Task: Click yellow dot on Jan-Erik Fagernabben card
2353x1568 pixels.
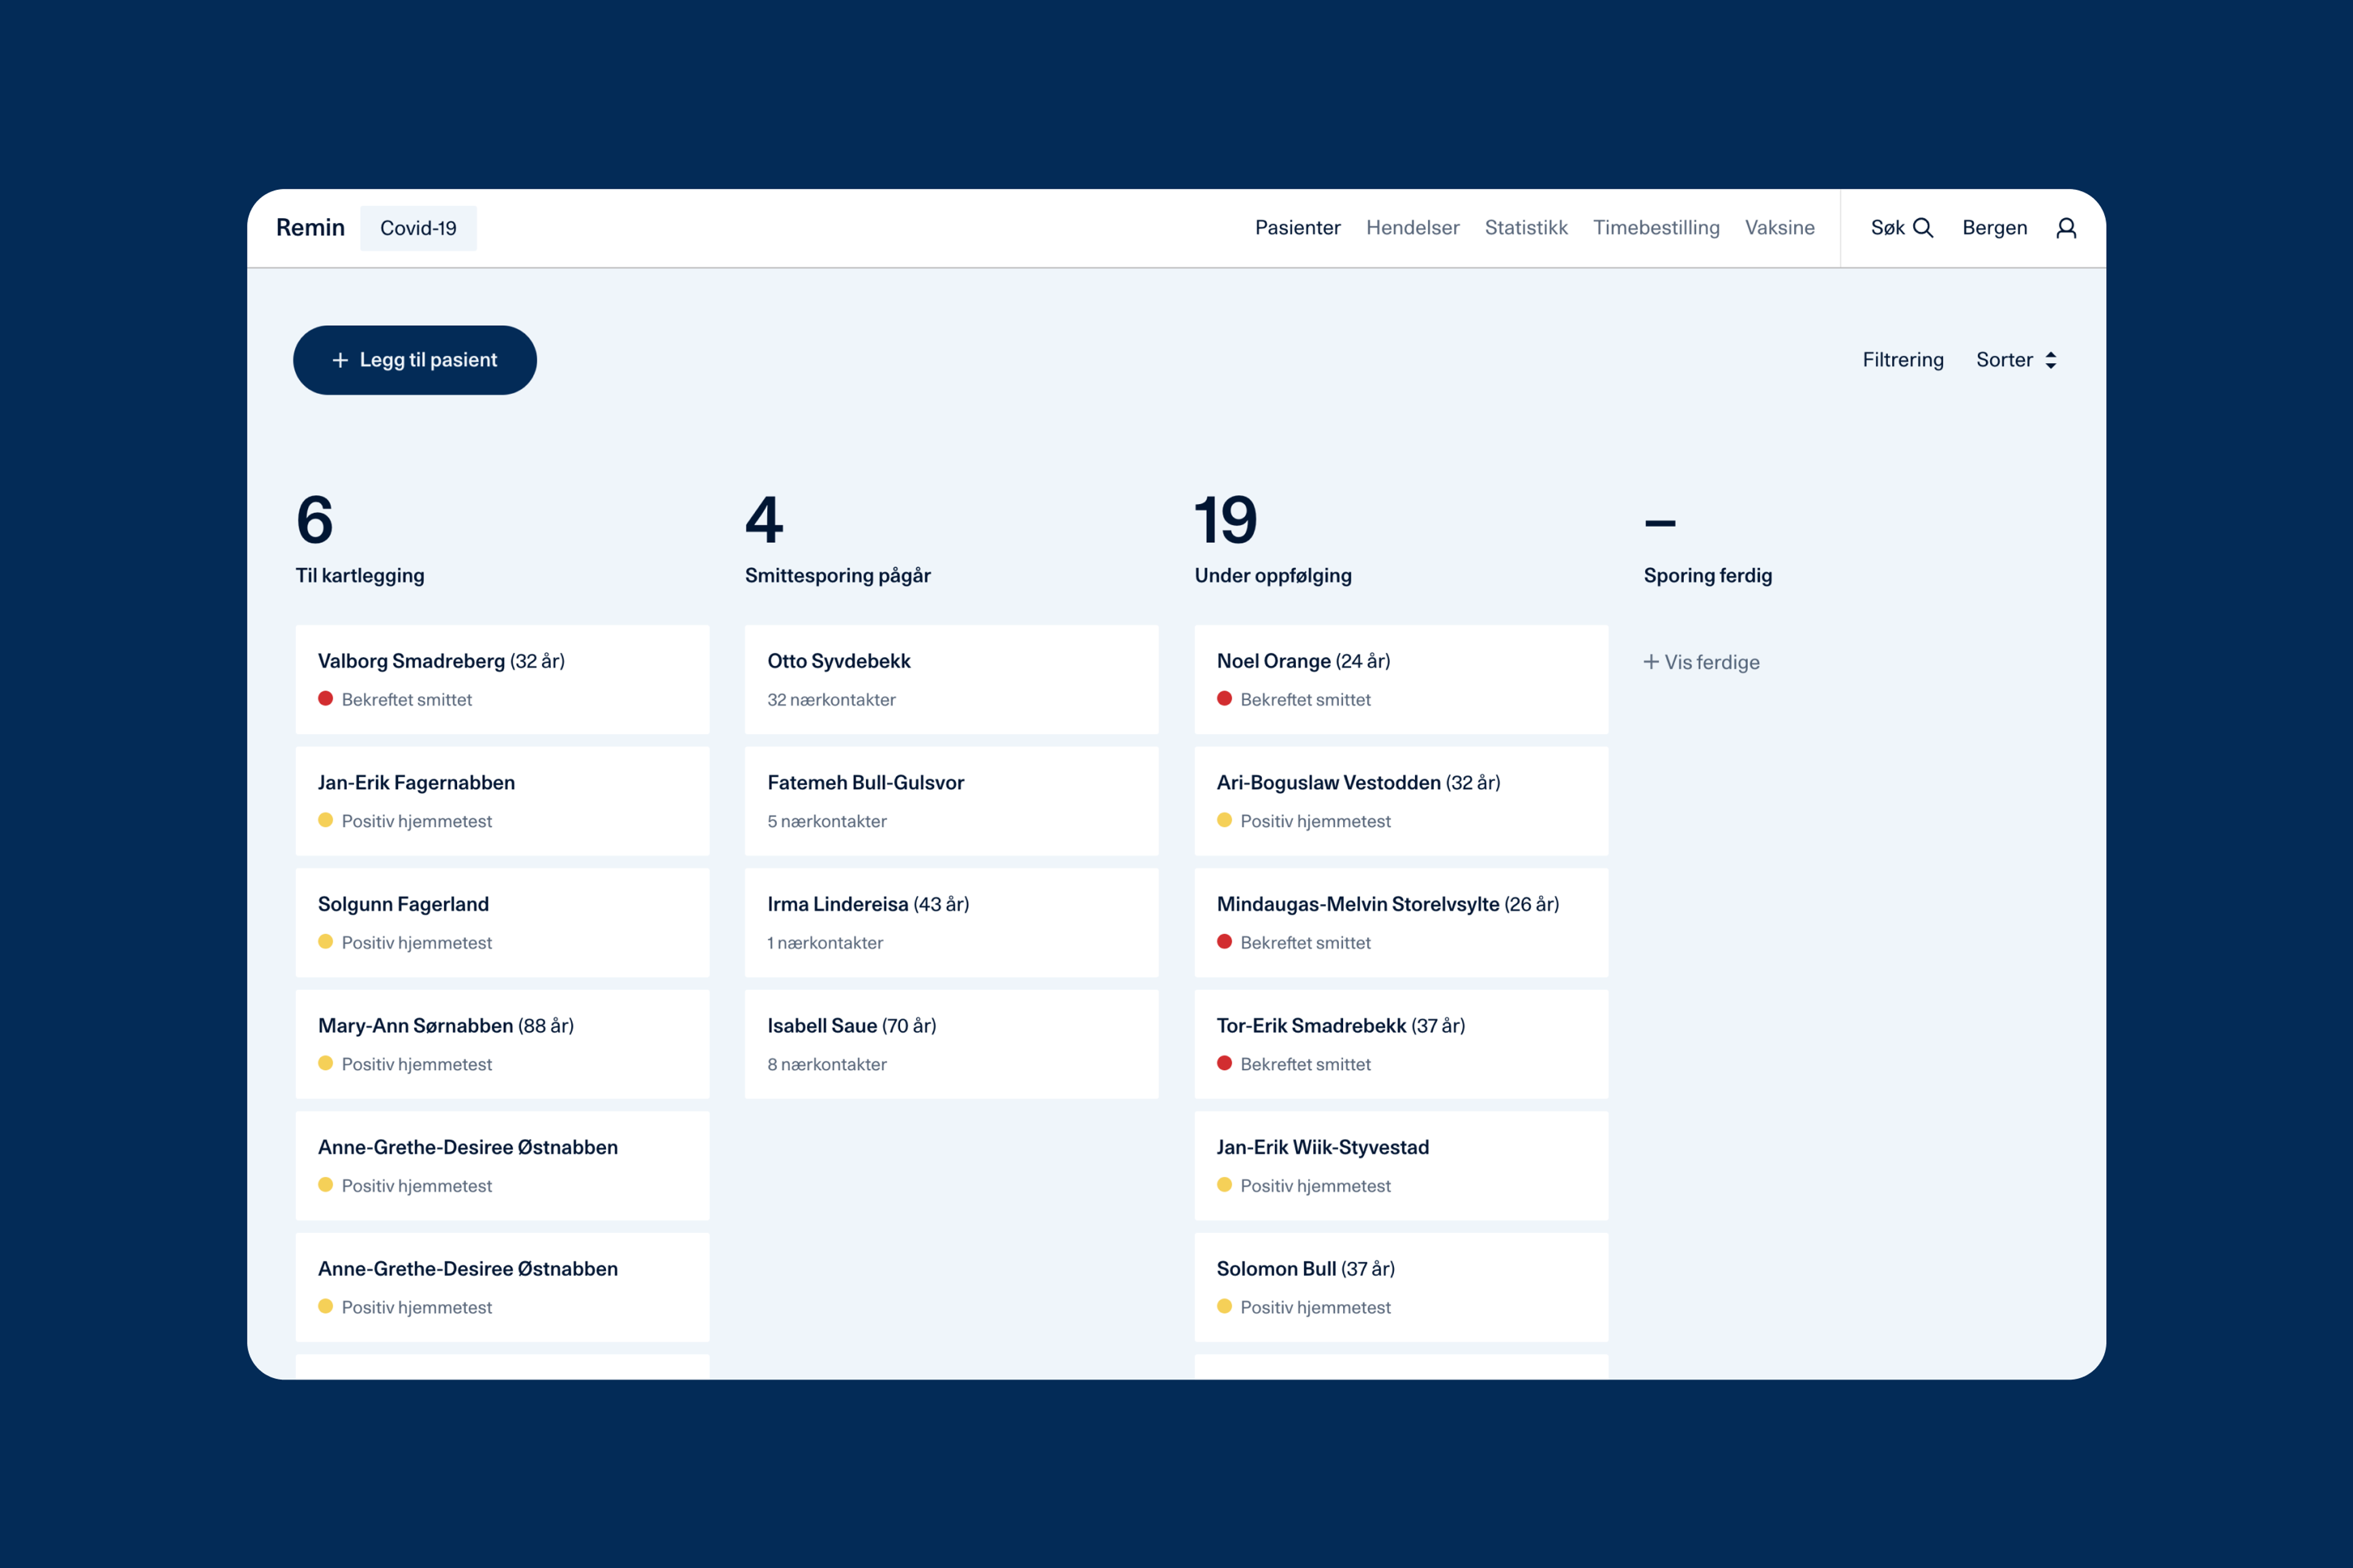Action: [325, 820]
